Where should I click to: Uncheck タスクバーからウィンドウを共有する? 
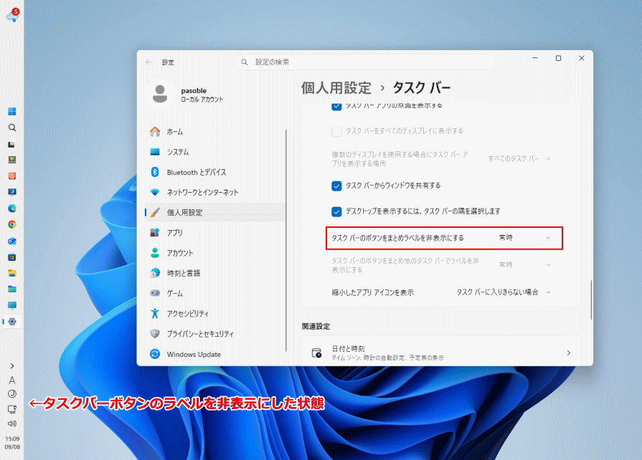point(336,186)
